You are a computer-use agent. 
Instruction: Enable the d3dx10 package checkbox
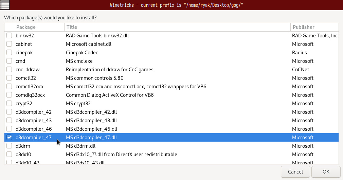click(x=9, y=155)
